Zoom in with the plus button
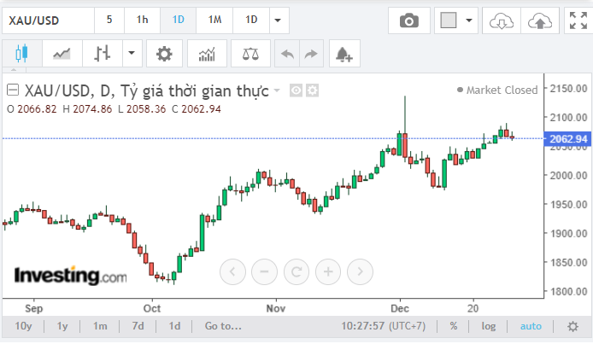The width and height of the screenshot is (593, 344). pyautogui.click(x=328, y=271)
